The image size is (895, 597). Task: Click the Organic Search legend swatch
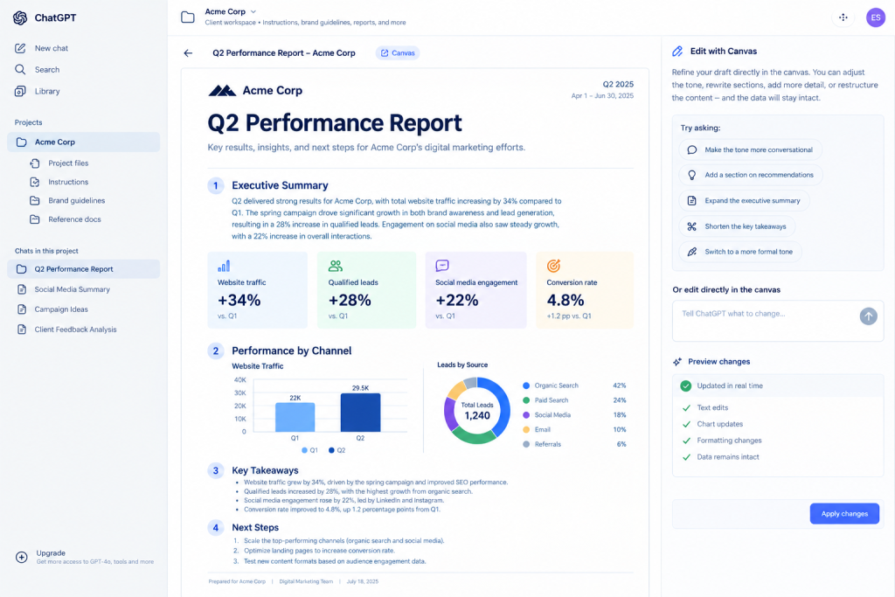pyautogui.click(x=526, y=385)
